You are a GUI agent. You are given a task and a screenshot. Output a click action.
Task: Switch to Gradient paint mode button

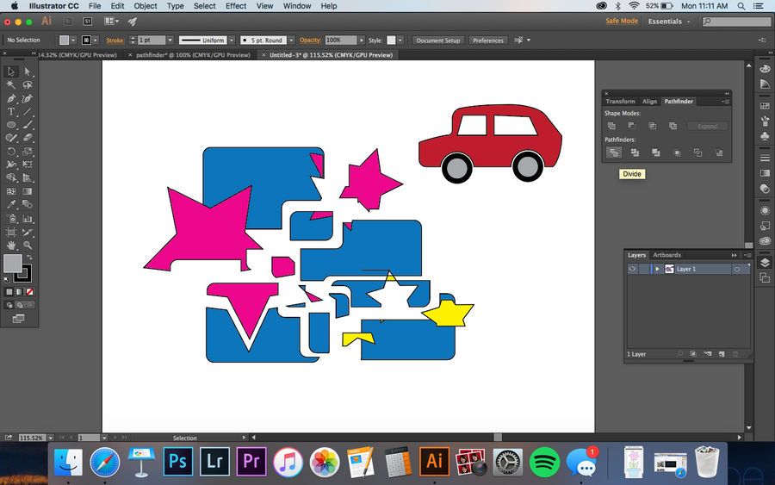click(x=19, y=292)
